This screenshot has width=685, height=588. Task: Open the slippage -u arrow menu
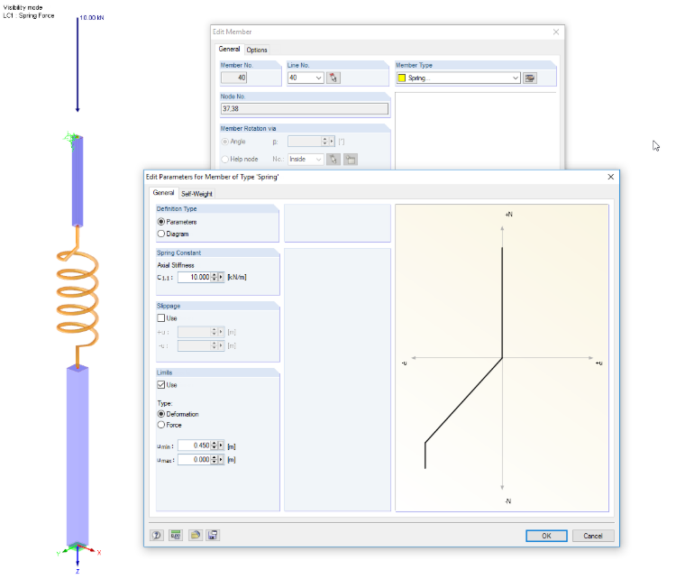[x=221, y=345]
